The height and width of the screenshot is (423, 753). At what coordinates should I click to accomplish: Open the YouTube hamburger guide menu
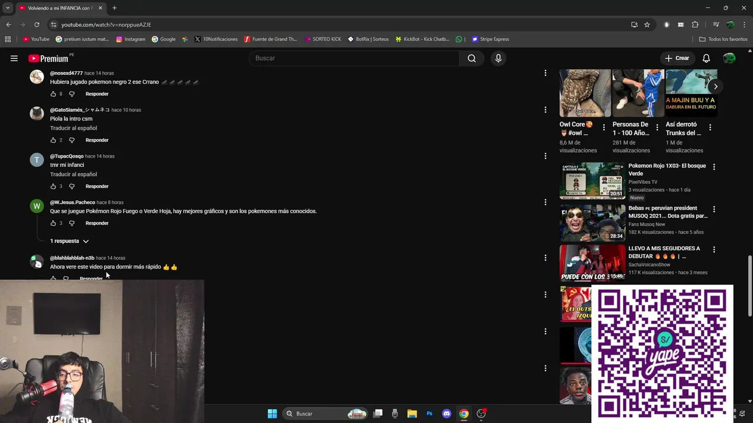point(14,58)
